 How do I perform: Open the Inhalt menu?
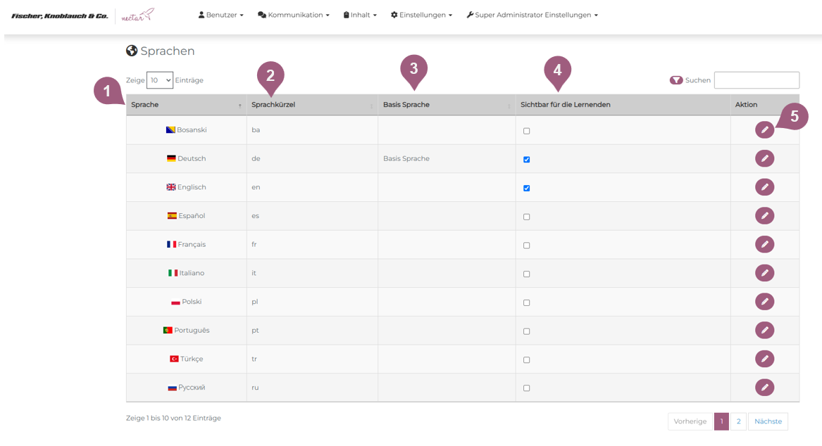(x=360, y=15)
